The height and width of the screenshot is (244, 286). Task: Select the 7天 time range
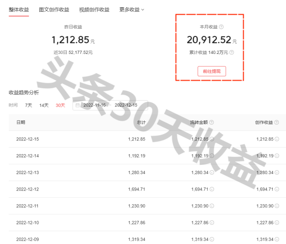pyautogui.click(x=29, y=105)
